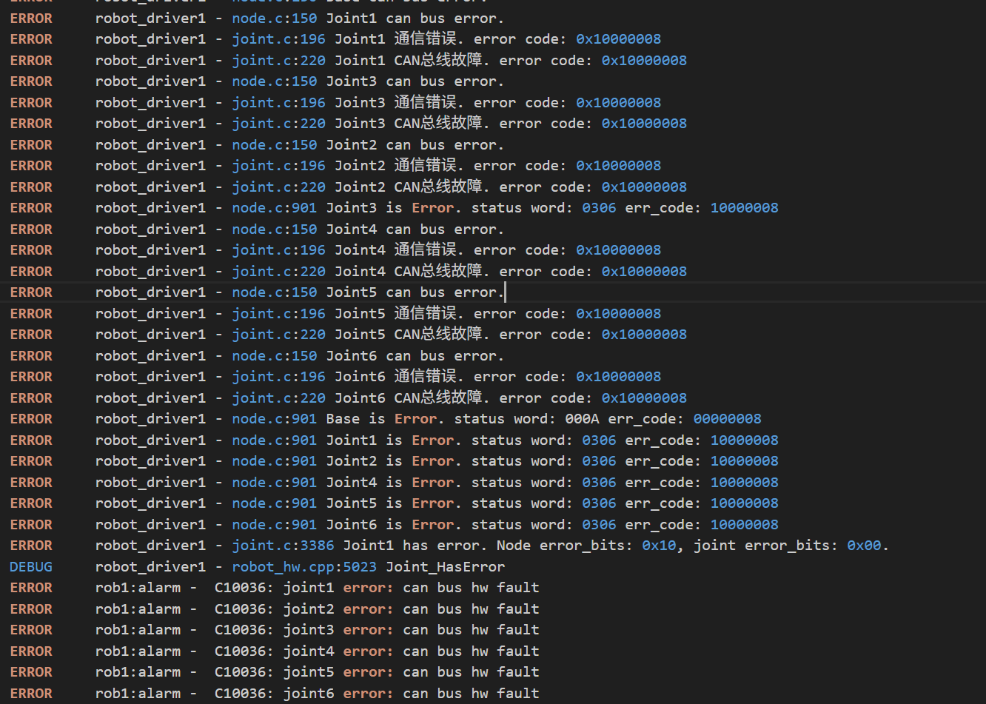Open joint.c:196 link on Joint1 通信错误 line

pos(278,39)
